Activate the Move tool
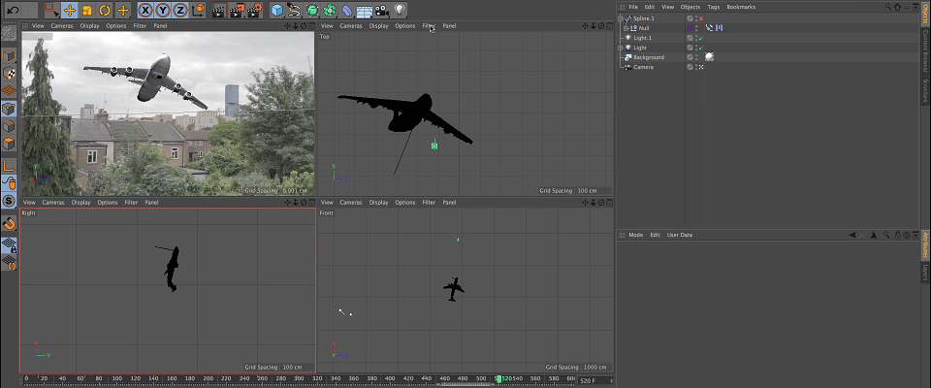Image resolution: width=931 pixels, height=388 pixels. click(x=70, y=10)
